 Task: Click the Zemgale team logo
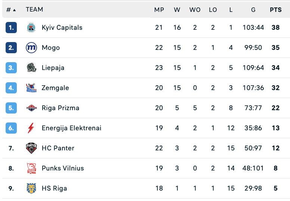[31, 88]
